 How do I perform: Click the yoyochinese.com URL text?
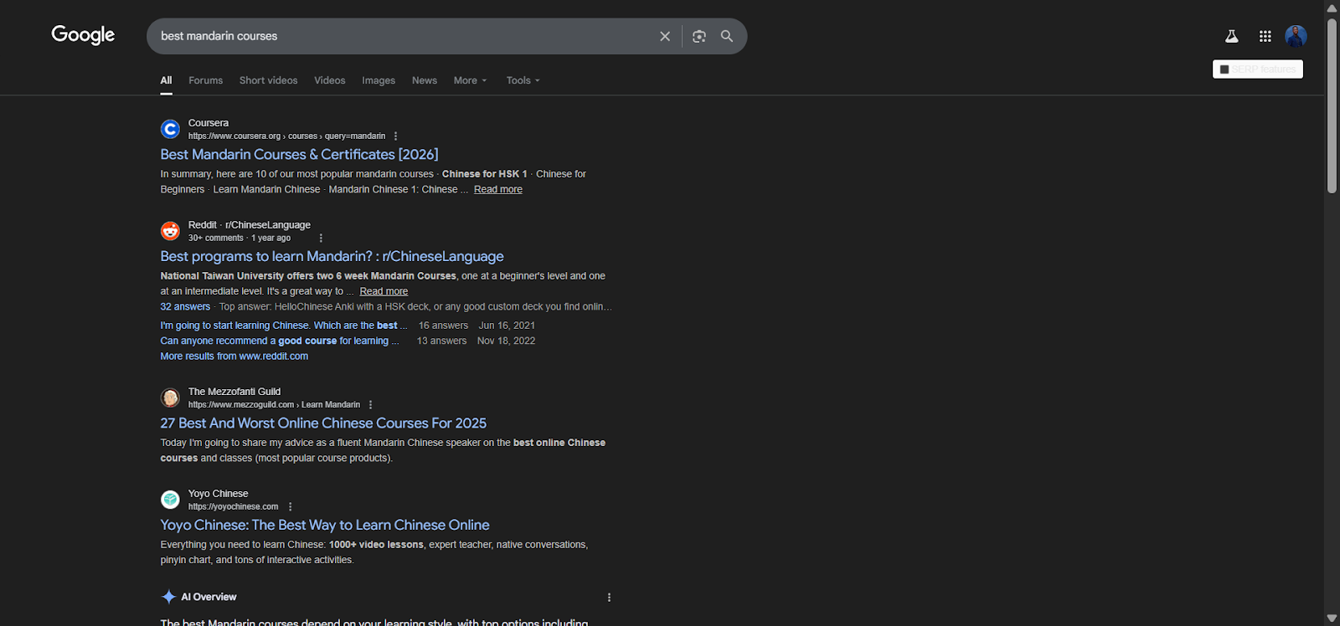point(233,507)
